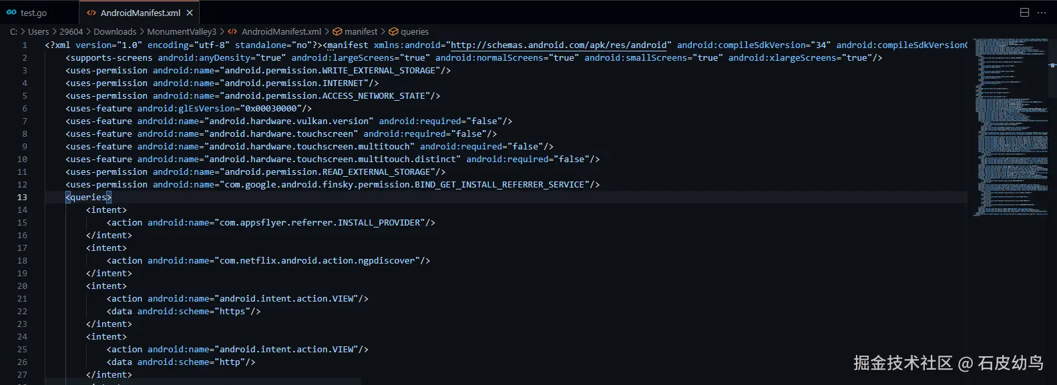Switch to the test.go tab
The height and width of the screenshot is (385, 1057).
click(33, 13)
